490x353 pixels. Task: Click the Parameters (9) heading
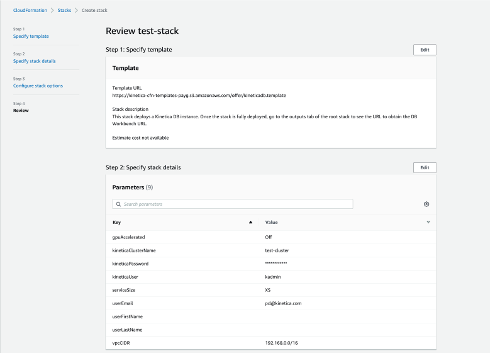pyautogui.click(x=133, y=188)
